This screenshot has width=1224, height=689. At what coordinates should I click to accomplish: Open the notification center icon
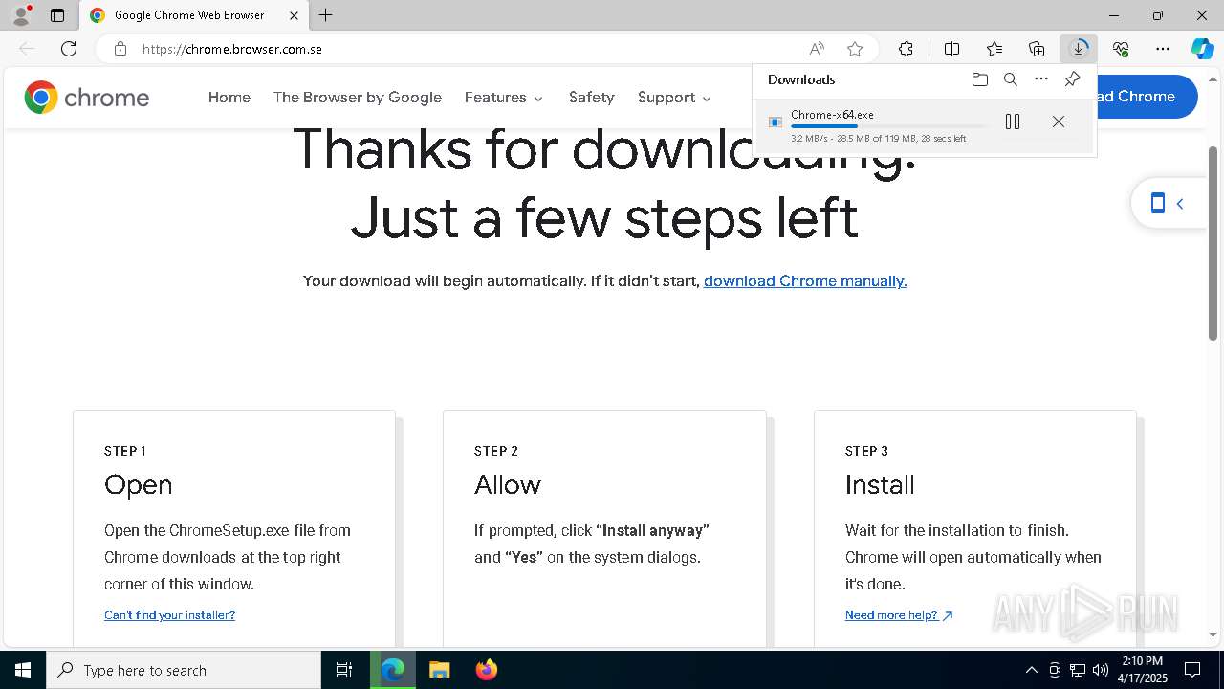(1192, 670)
